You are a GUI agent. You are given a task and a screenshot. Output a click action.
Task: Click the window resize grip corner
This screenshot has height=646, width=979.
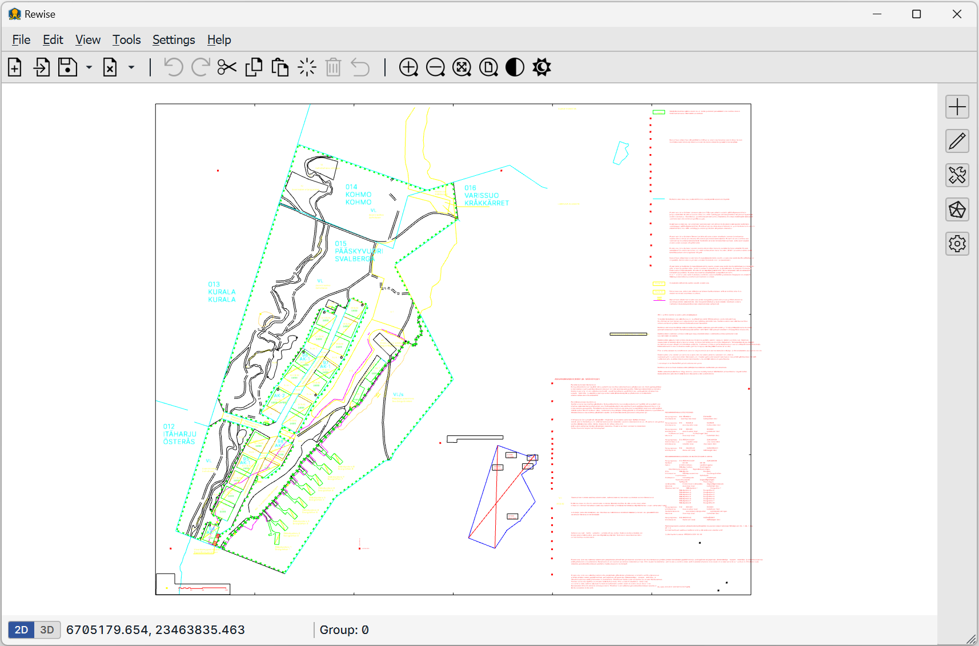point(971,639)
